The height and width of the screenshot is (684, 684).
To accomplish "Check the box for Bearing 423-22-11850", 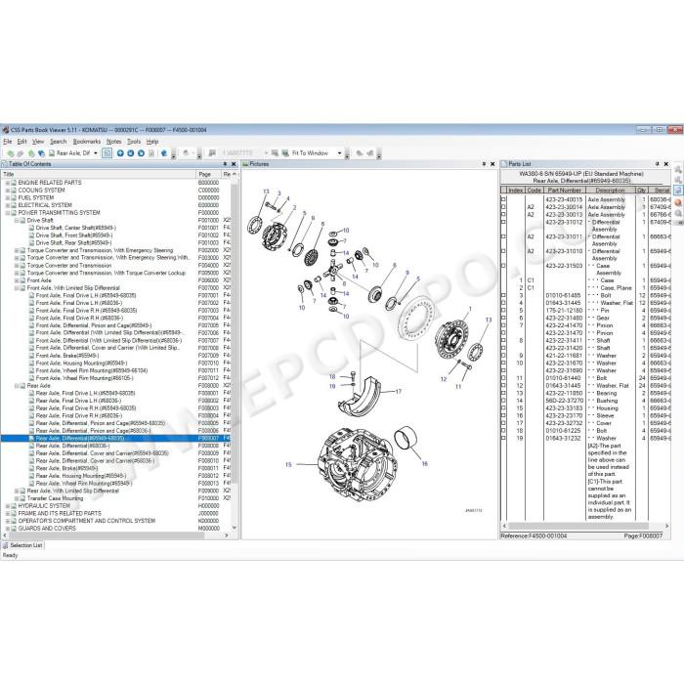I will click(x=503, y=393).
